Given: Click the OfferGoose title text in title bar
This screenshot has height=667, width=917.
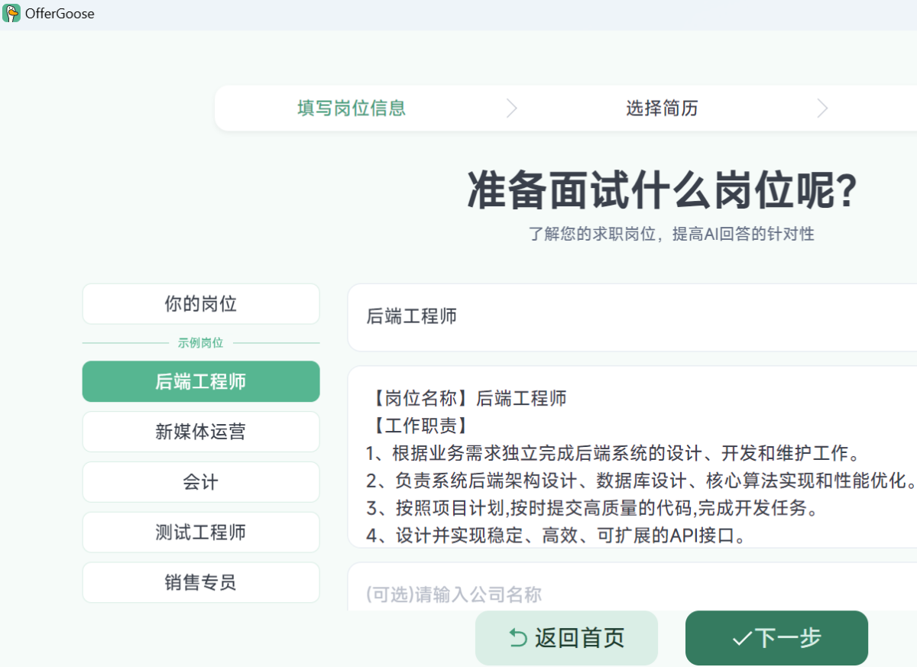Looking at the screenshot, I should [60, 13].
